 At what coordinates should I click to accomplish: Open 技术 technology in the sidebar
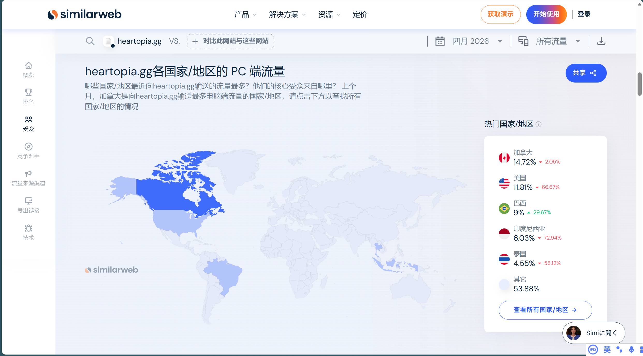[28, 233]
